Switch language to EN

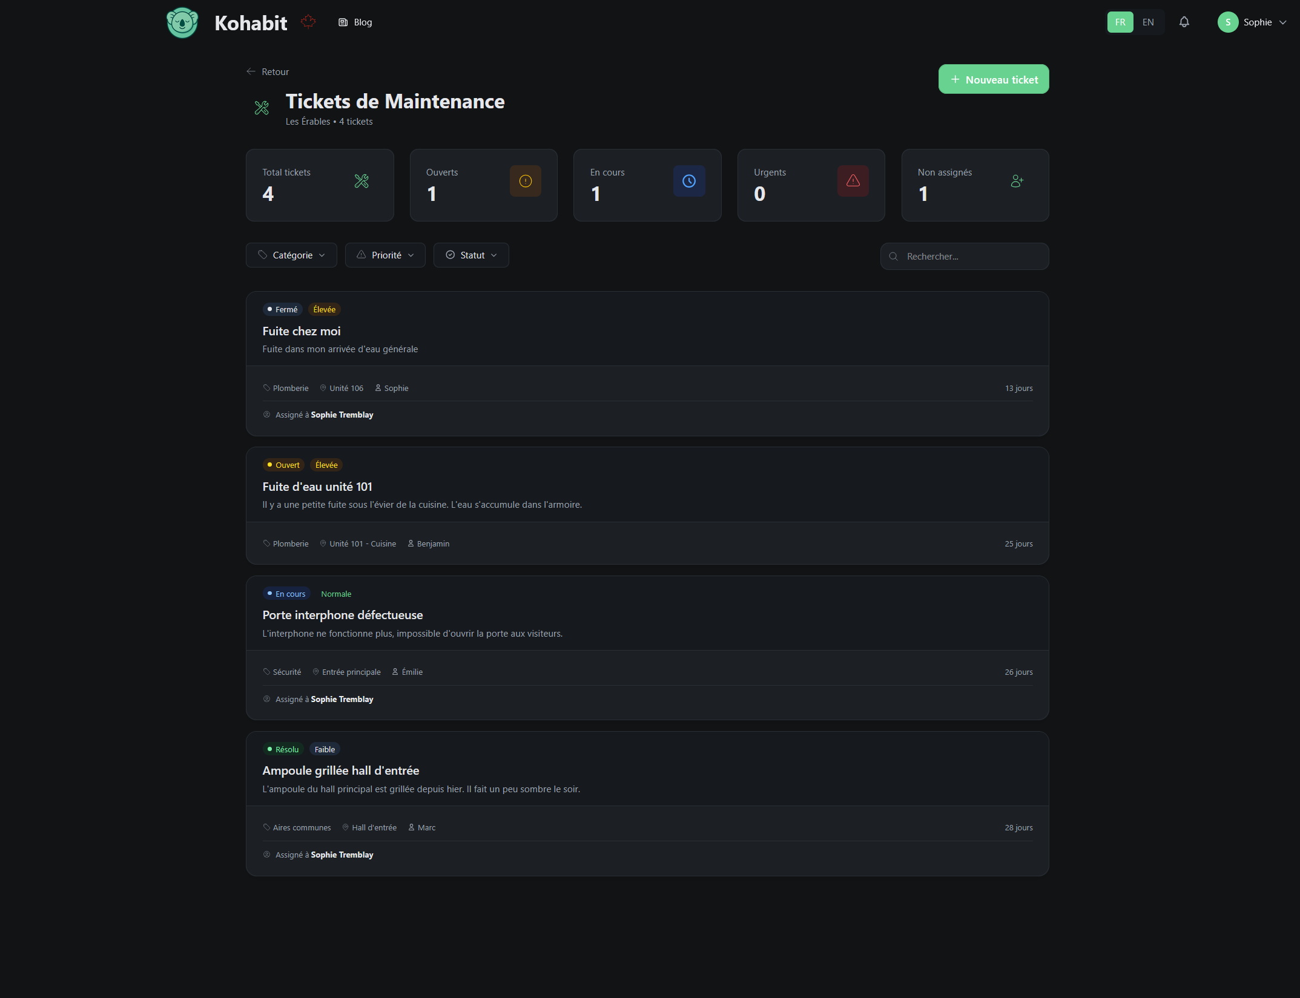pos(1147,22)
